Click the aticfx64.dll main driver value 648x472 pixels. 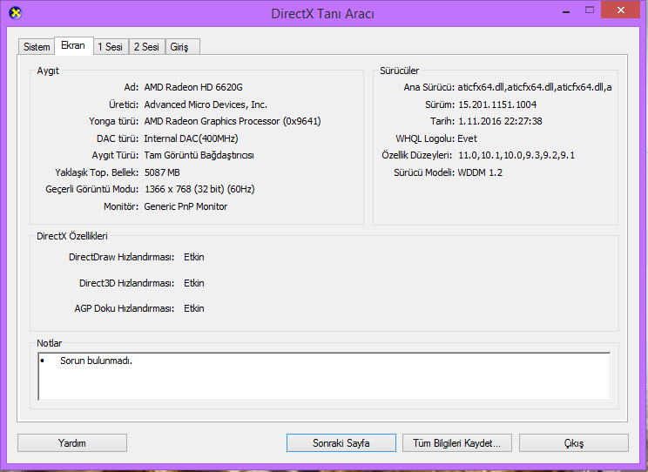(x=535, y=87)
